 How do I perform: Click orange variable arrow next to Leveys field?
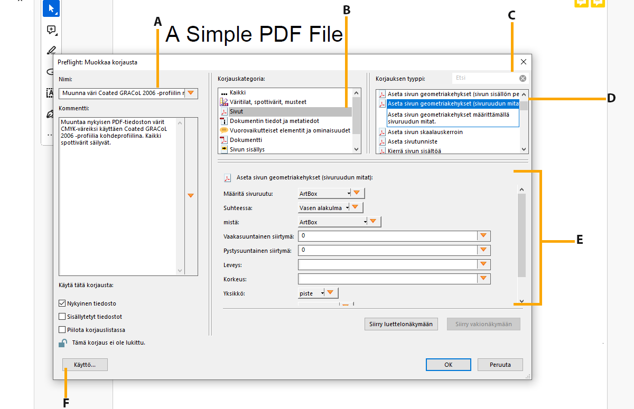(483, 264)
